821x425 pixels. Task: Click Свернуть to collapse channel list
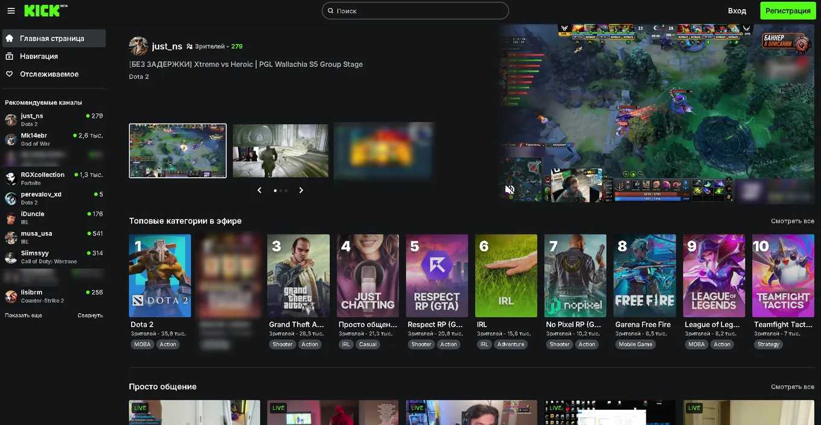(x=90, y=315)
